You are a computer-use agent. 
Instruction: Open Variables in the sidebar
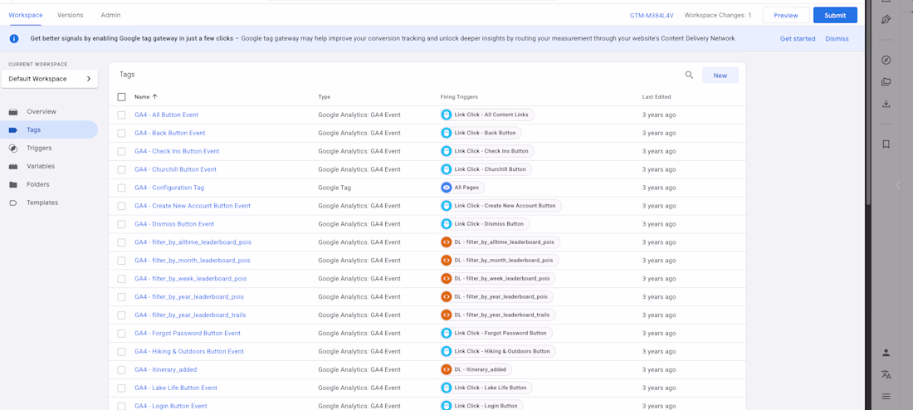point(49,166)
